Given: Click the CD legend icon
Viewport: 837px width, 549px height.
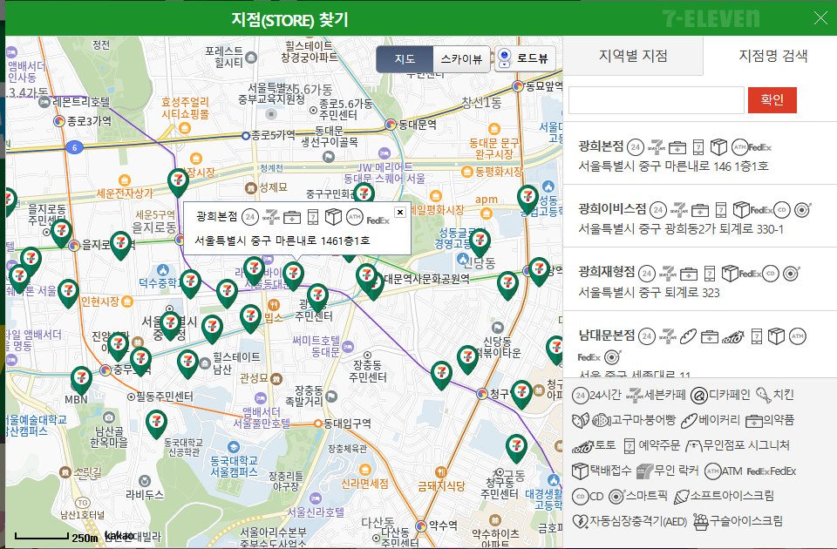Looking at the screenshot, I should click(581, 497).
